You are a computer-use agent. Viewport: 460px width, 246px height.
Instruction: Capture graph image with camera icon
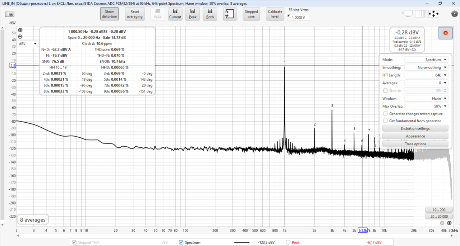coord(10,14)
